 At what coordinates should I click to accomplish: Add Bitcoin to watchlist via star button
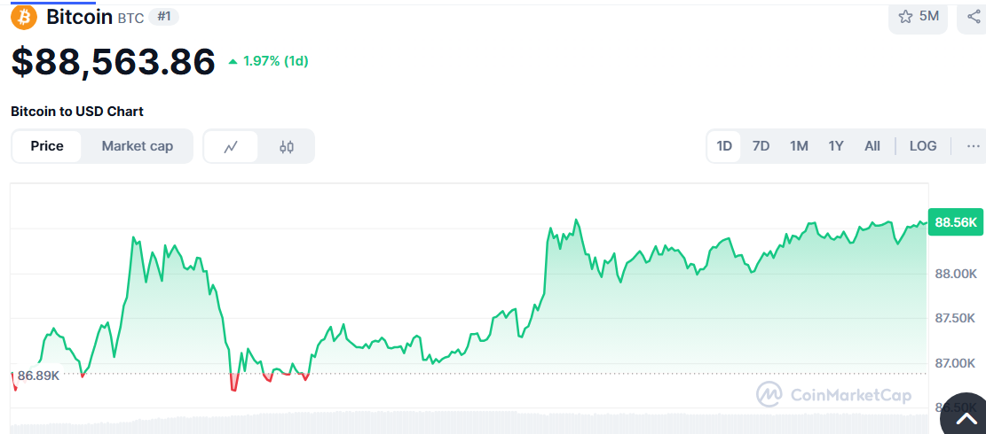pos(918,17)
